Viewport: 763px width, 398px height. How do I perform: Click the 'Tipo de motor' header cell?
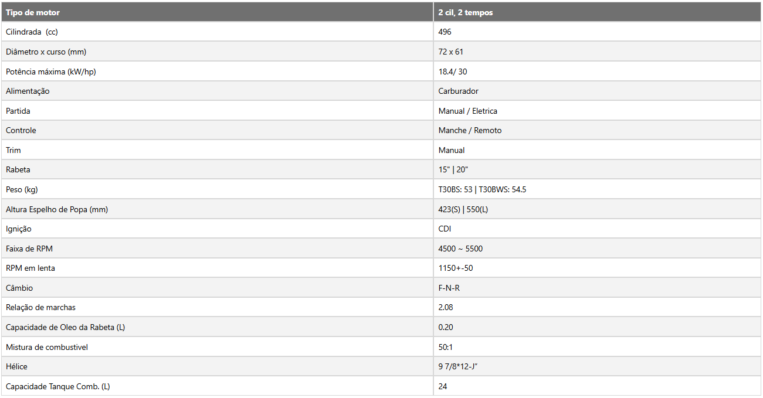point(217,12)
